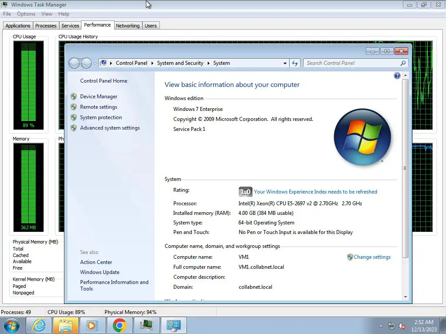Click the Search Control Panel field
446x334 pixels.
tap(356, 63)
